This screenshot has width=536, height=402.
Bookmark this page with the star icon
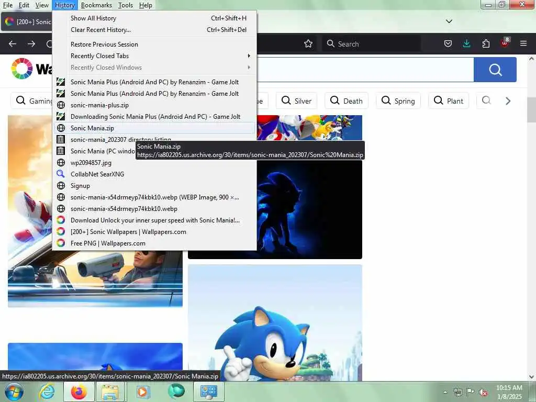pos(308,44)
